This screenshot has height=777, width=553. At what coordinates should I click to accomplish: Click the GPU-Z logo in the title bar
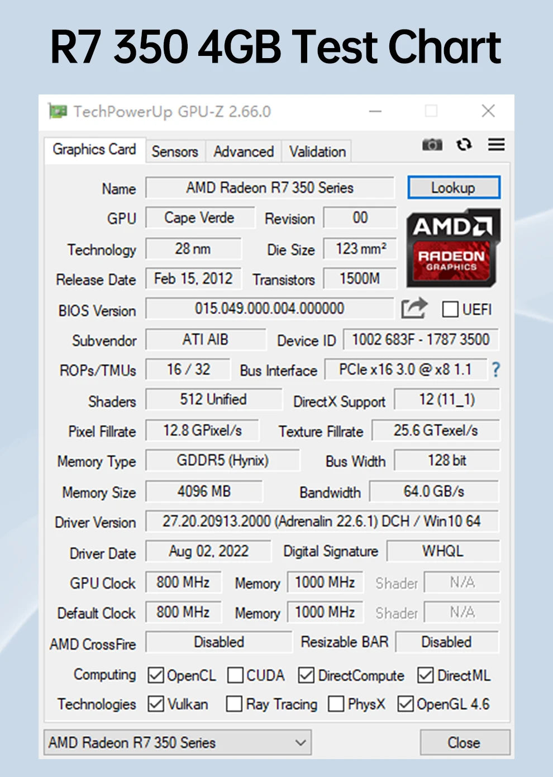pyautogui.click(x=59, y=111)
